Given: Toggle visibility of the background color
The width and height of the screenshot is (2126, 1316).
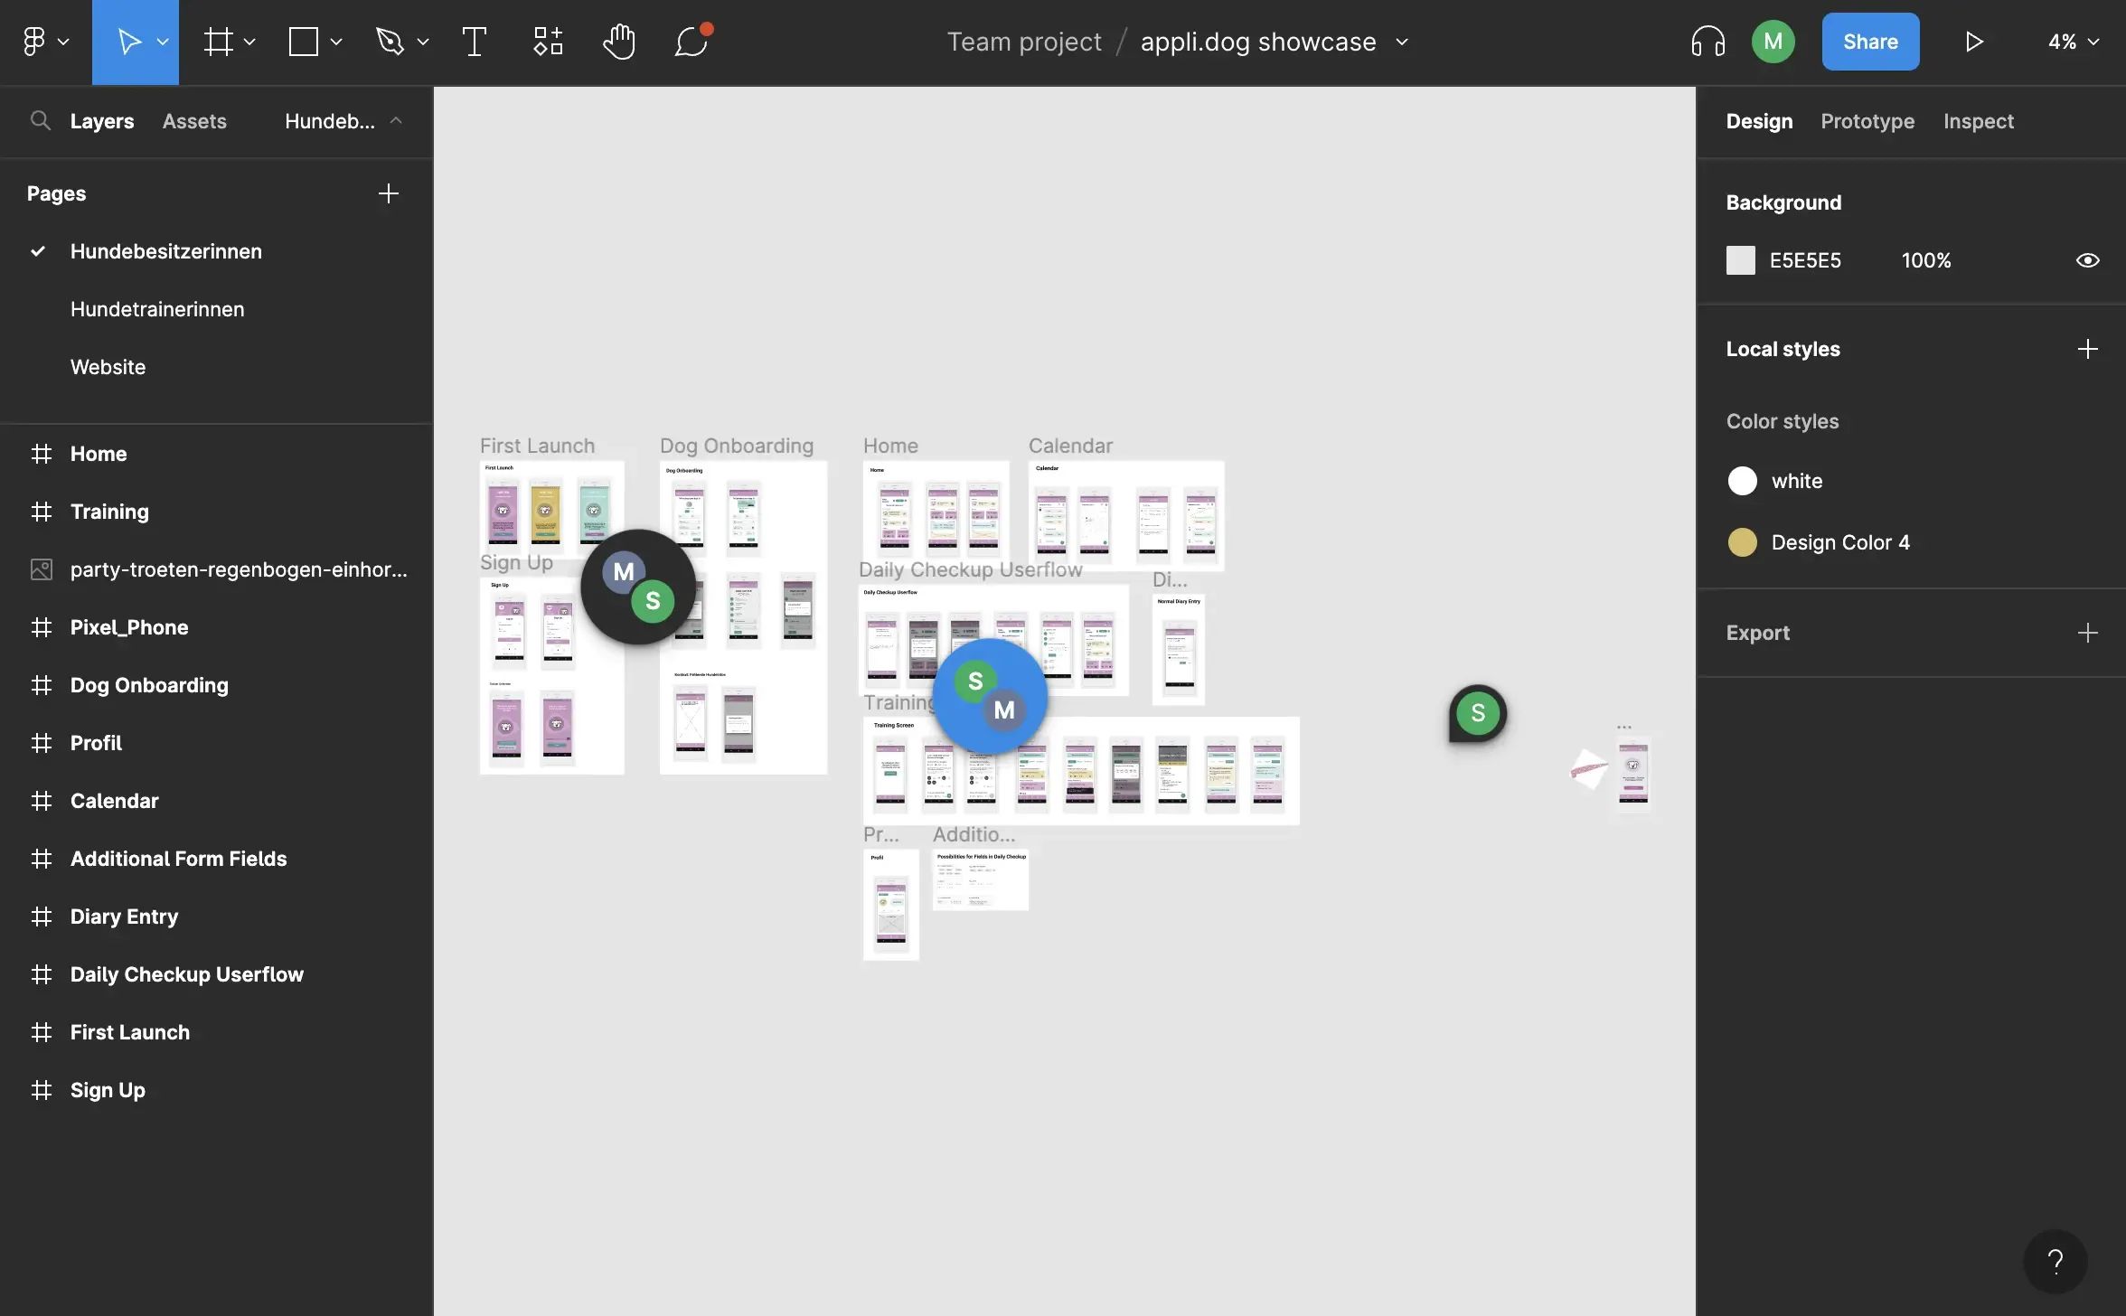Looking at the screenshot, I should [2088, 260].
